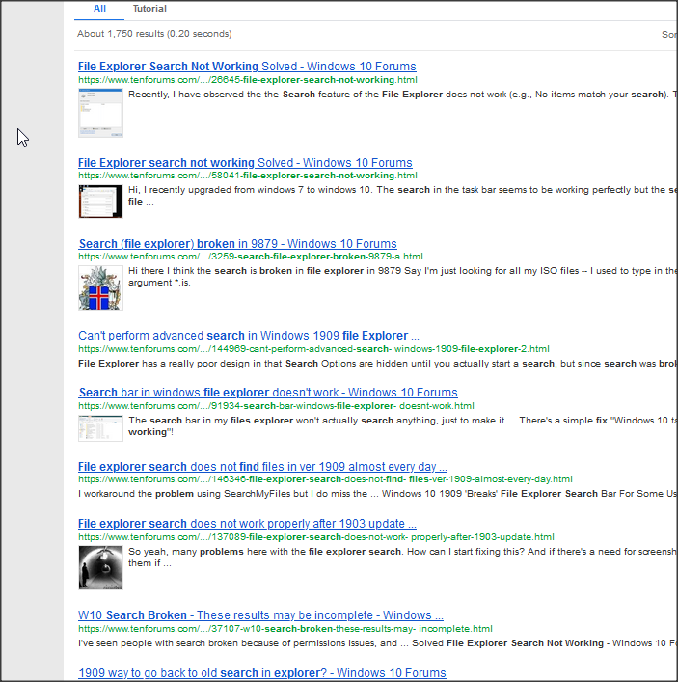Click 'About 1,750 results (0.20 seconds)' text
Screen dimensions: 678x682
[x=154, y=34]
